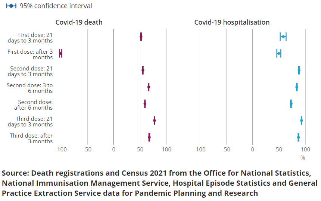The height and width of the screenshot is (201, 321).
Task: Click hospitalisation marker for second dose: 21 days to 3 months
Action: [299, 70]
